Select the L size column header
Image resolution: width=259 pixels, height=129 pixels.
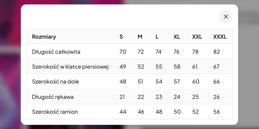tap(157, 37)
